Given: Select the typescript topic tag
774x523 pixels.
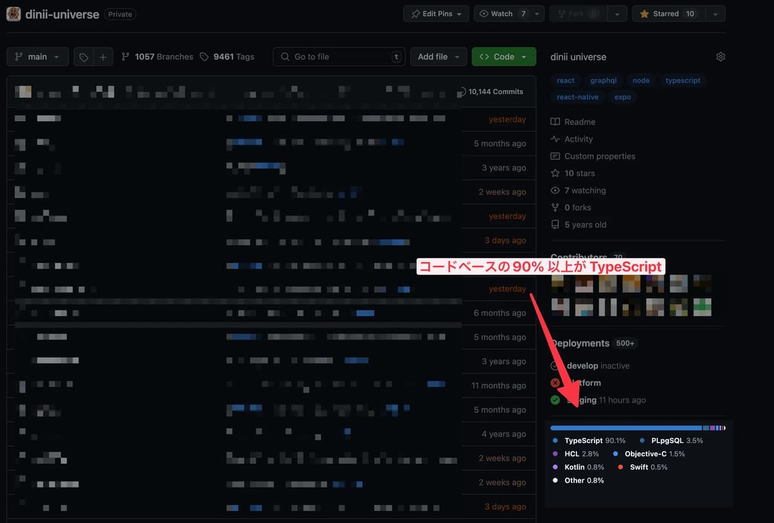Looking at the screenshot, I should pos(683,81).
